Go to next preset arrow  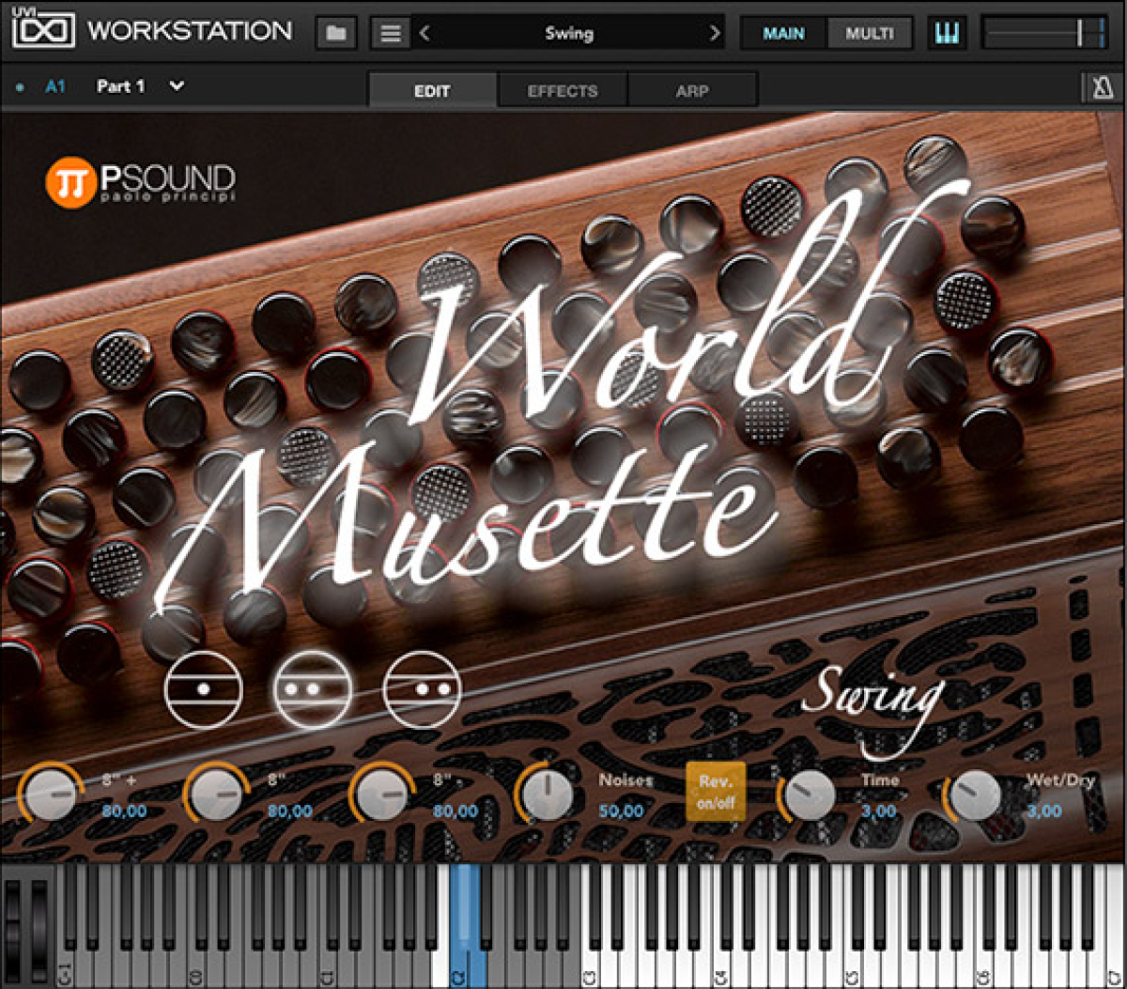click(716, 34)
